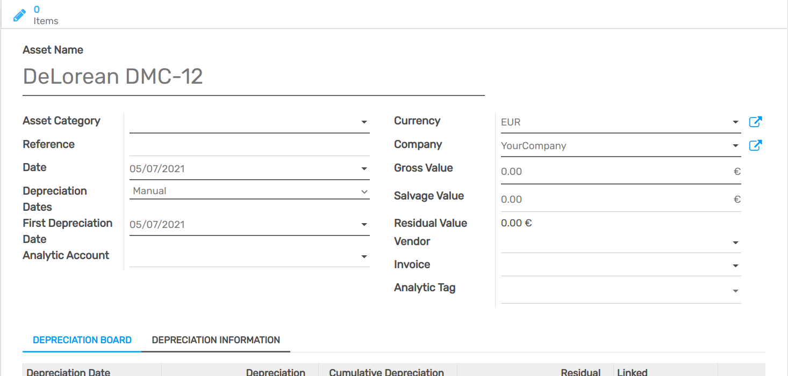Switch to the Depreciation Information tab

(x=216, y=340)
